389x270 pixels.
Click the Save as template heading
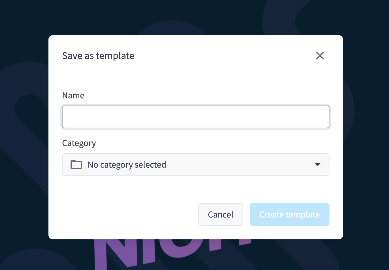coord(98,56)
